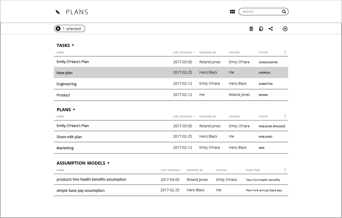Type in the search field
This screenshot has height=218, width=342.
point(260,12)
